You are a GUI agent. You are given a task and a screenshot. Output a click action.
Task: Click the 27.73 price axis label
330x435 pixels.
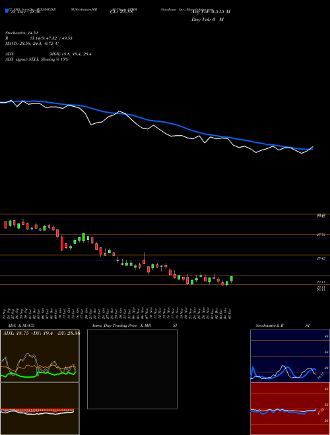[x=321, y=235]
